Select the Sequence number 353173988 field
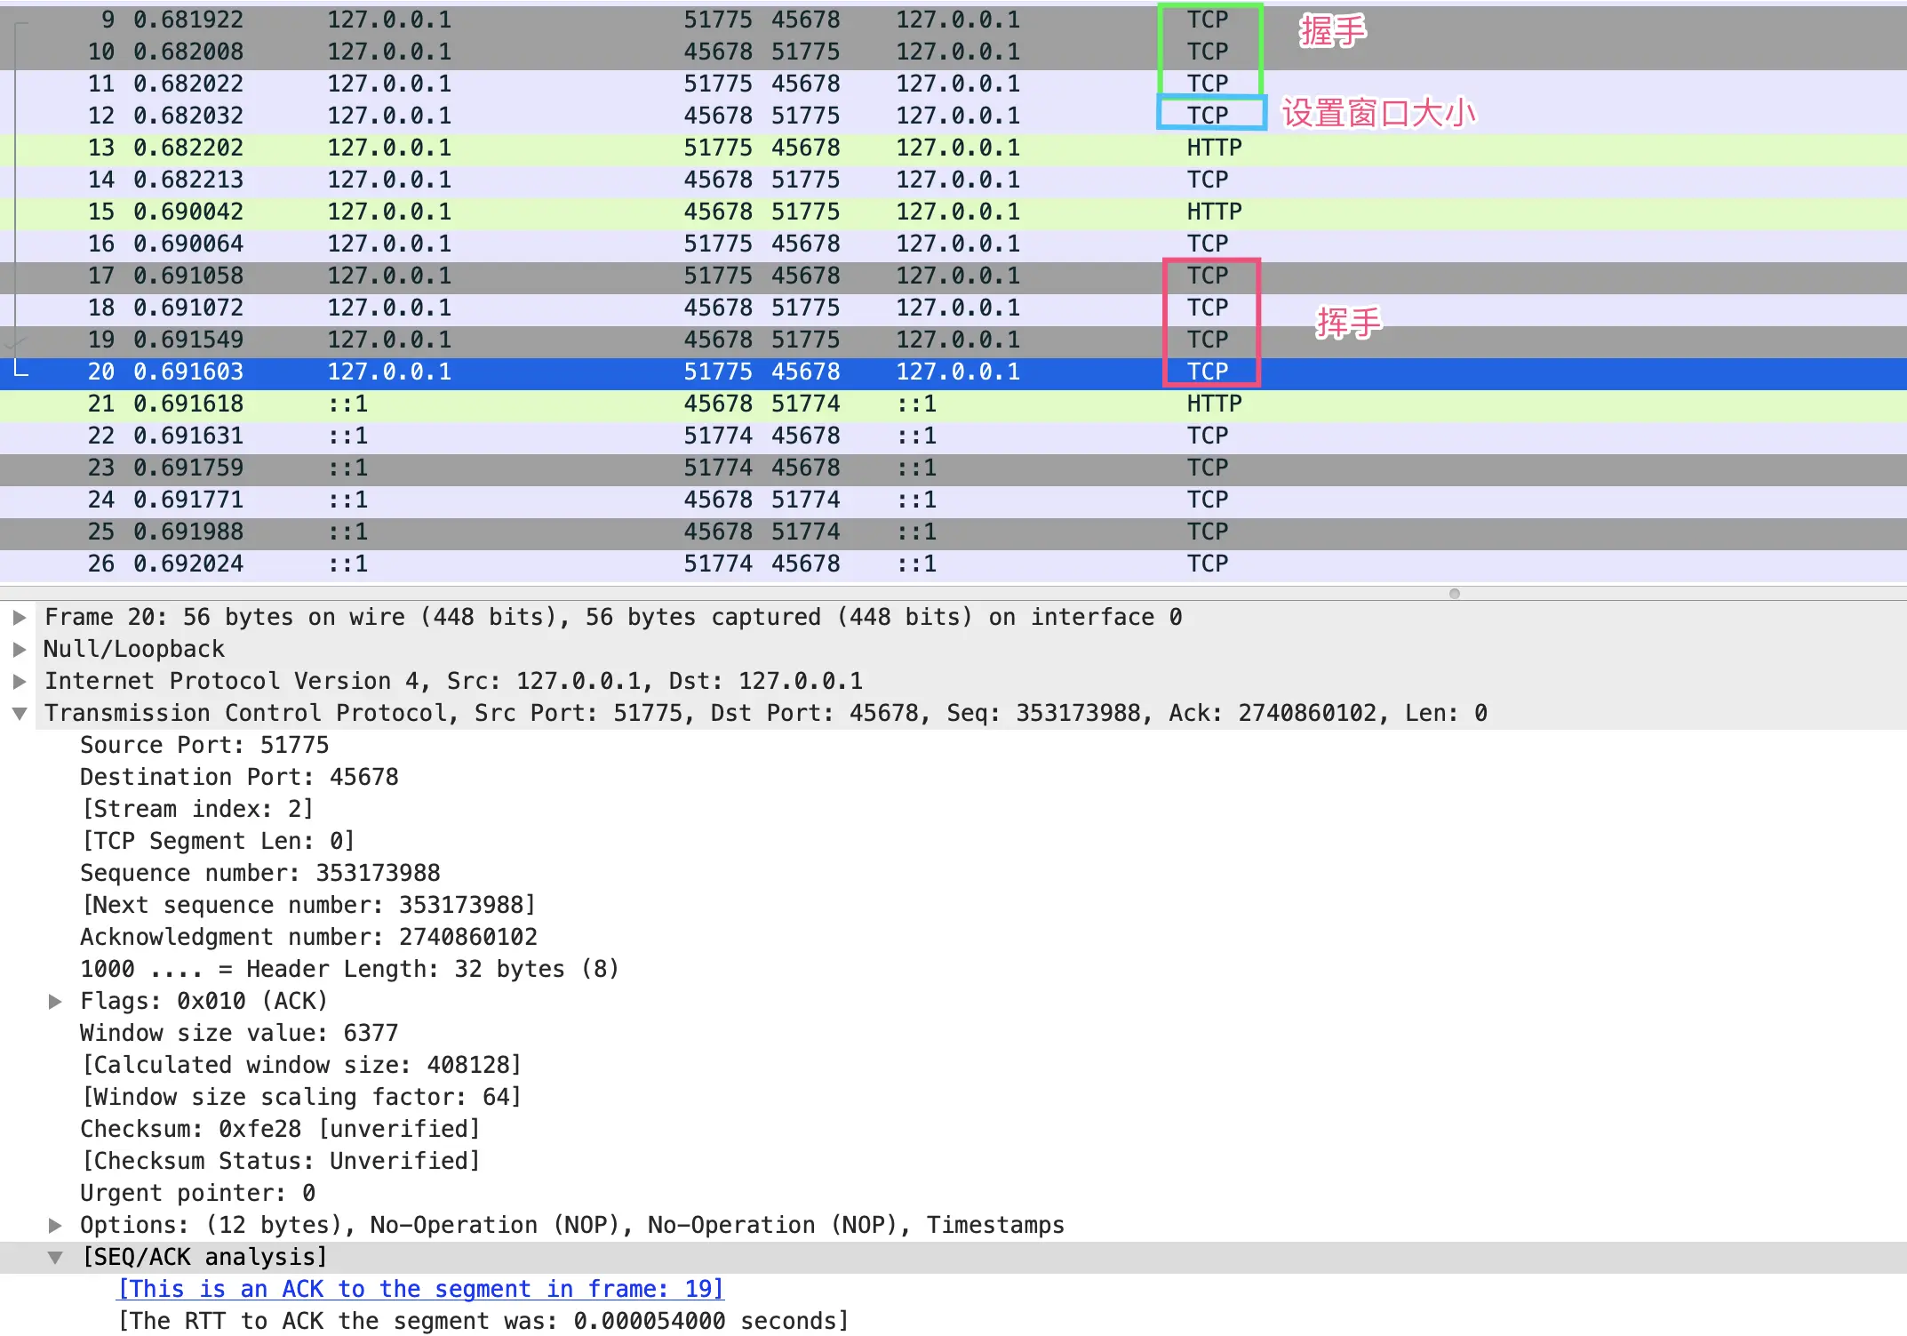Viewport: 1907px width, 1336px height. click(259, 873)
